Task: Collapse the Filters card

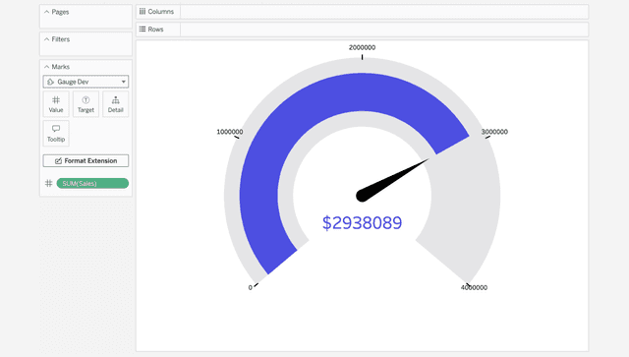Action: pyautogui.click(x=46, y=39)
